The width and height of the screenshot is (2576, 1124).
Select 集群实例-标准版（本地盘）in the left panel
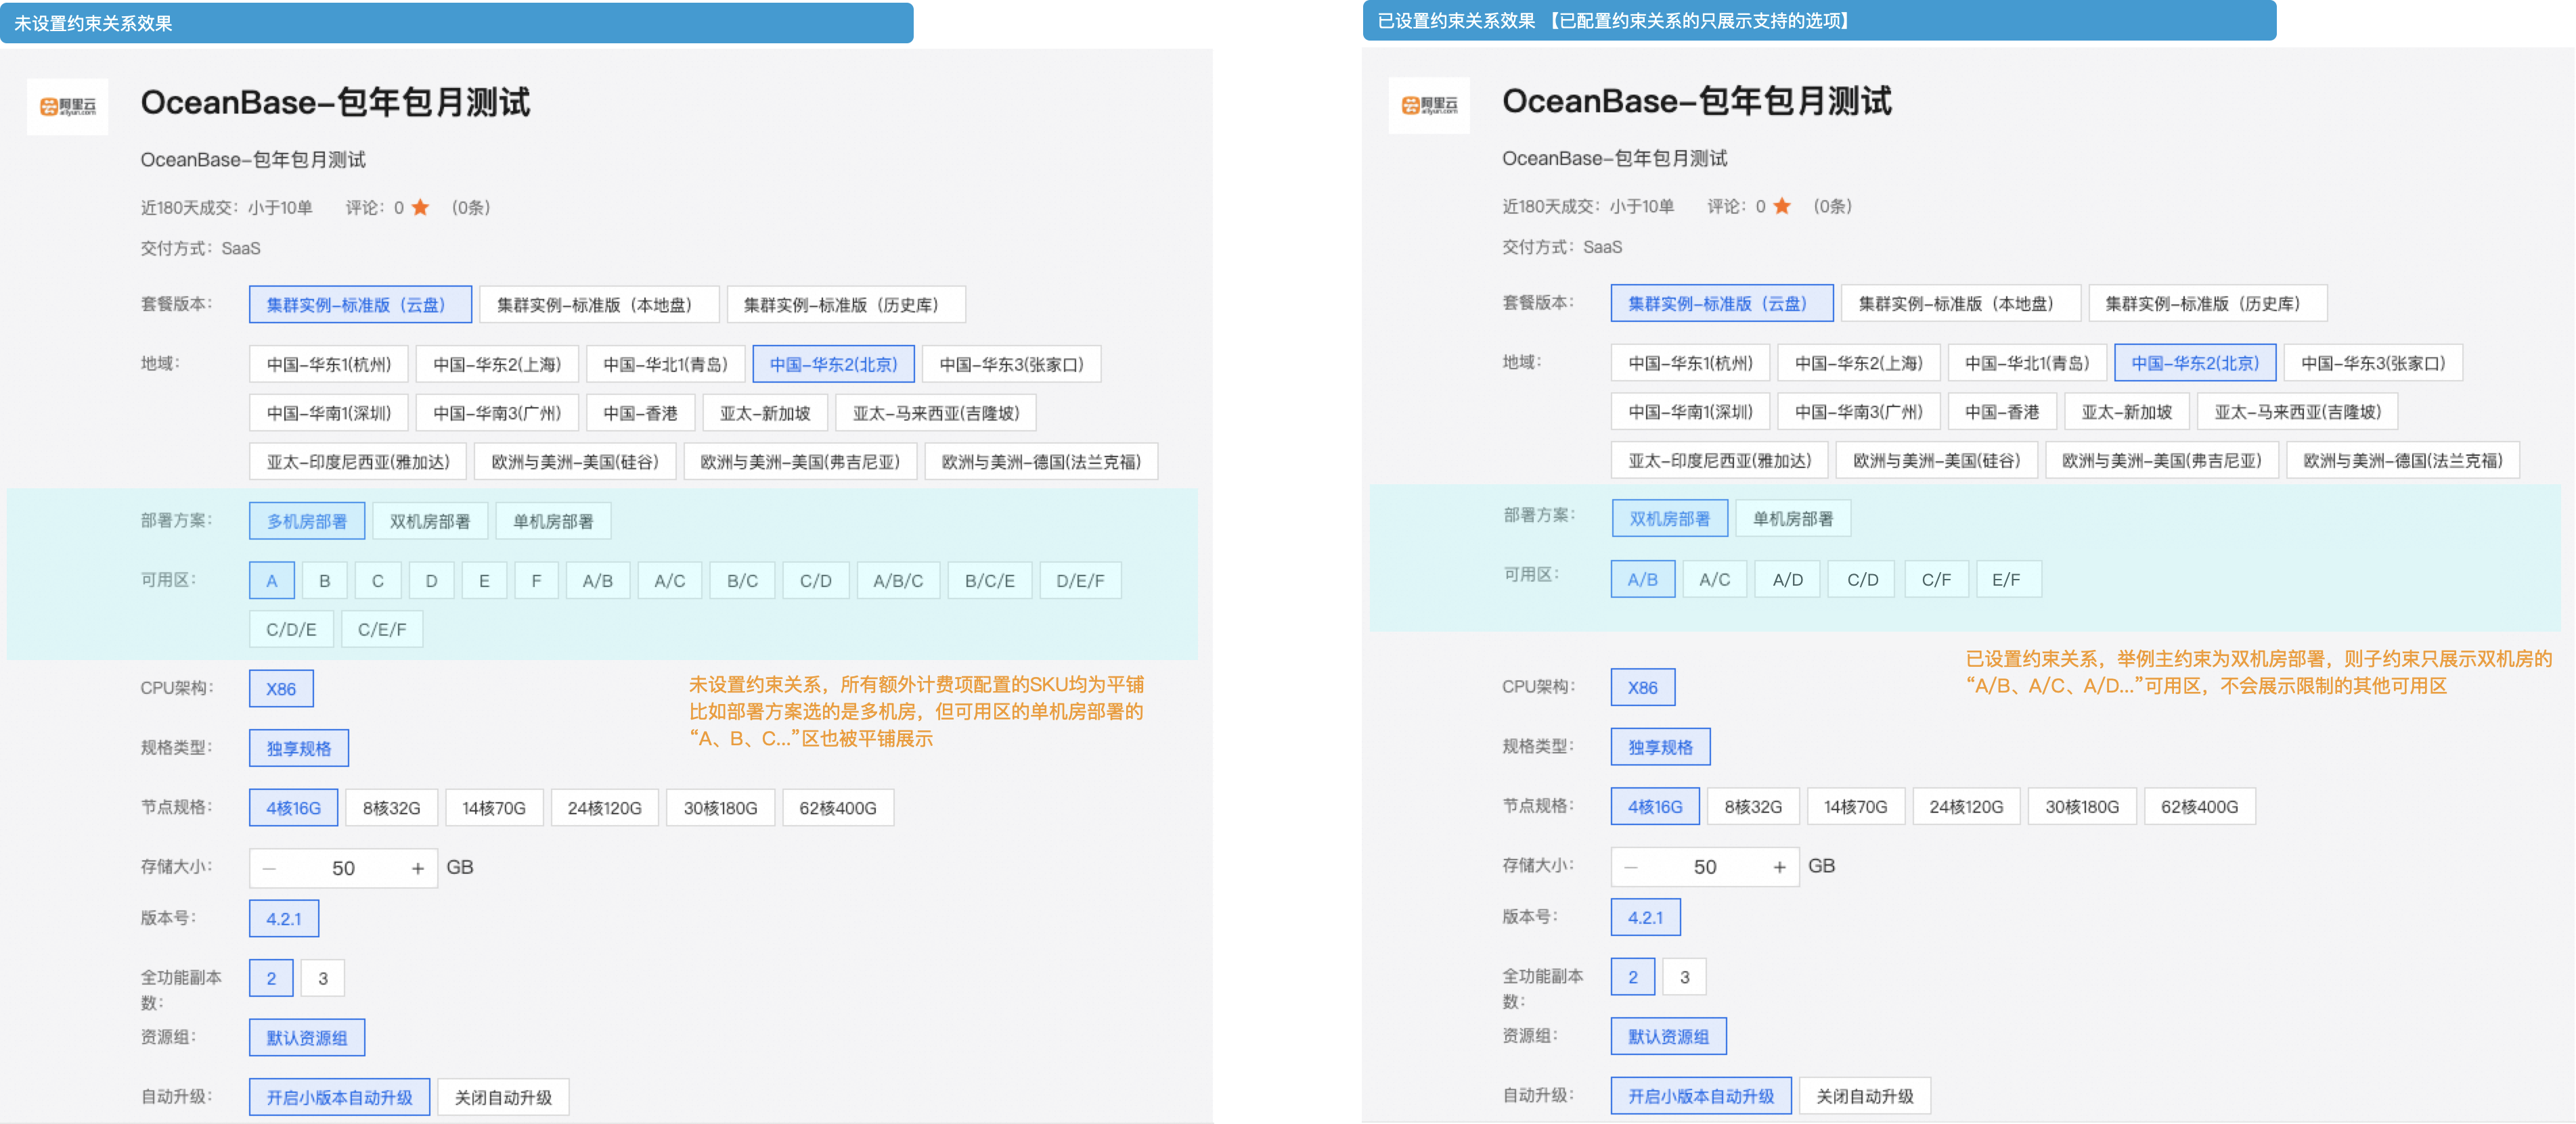599,305
